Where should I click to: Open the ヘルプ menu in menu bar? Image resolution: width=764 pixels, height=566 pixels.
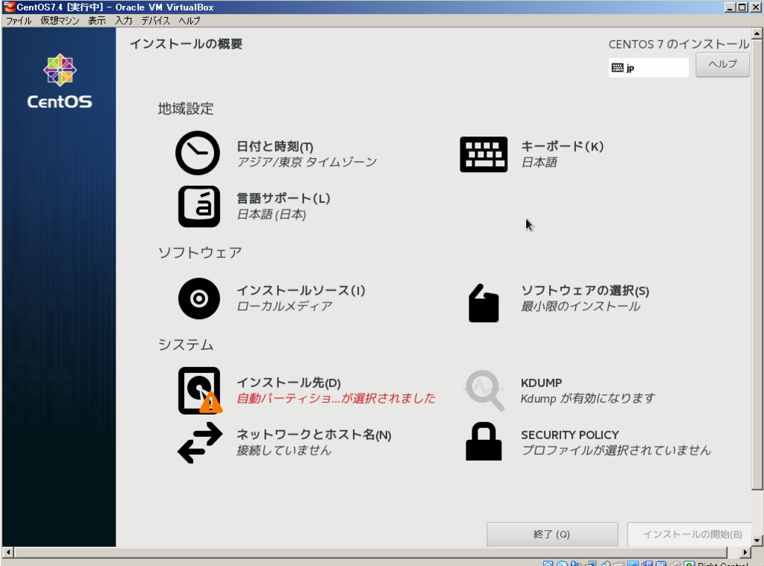tap(189, 20)
